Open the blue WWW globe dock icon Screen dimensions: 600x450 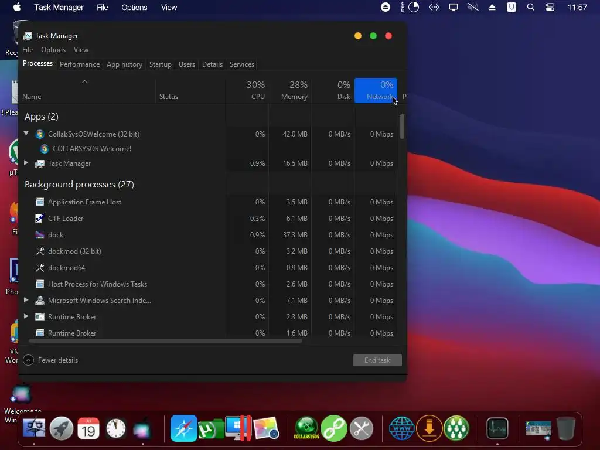pyautogui.click(x=402, y=428)
